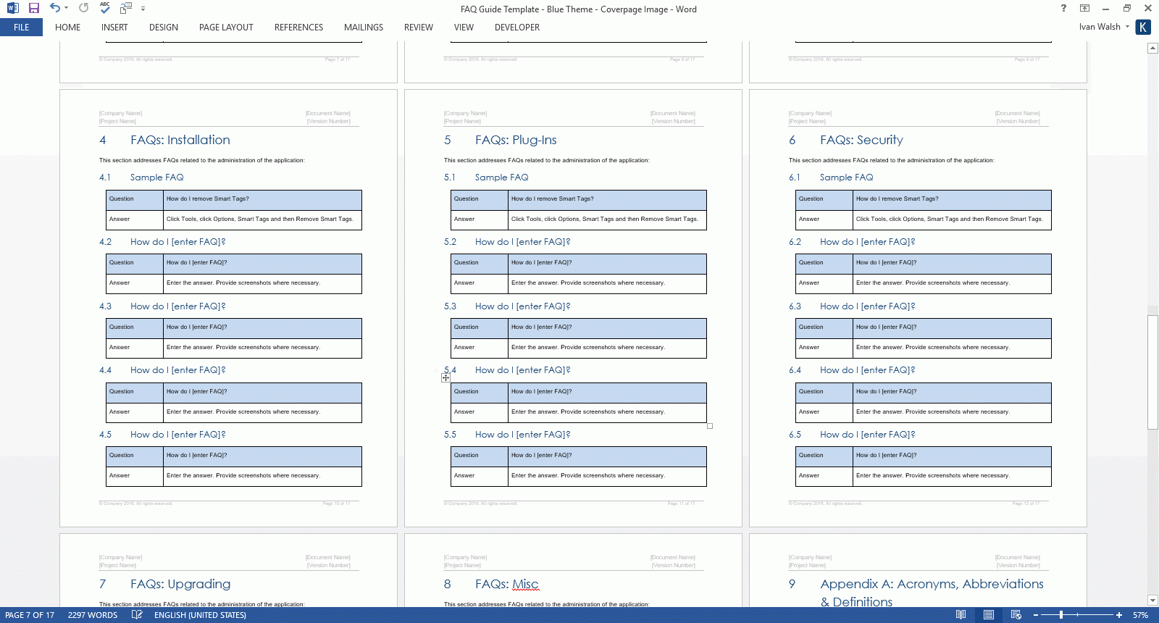Open the Undo history dropdown arrow

point(66,8)
